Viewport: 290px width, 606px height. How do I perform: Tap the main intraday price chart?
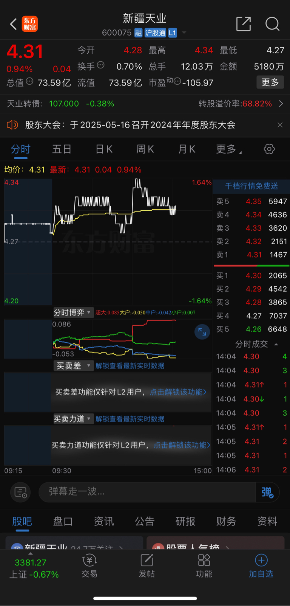pyautogui.click(x=108, y=242)
